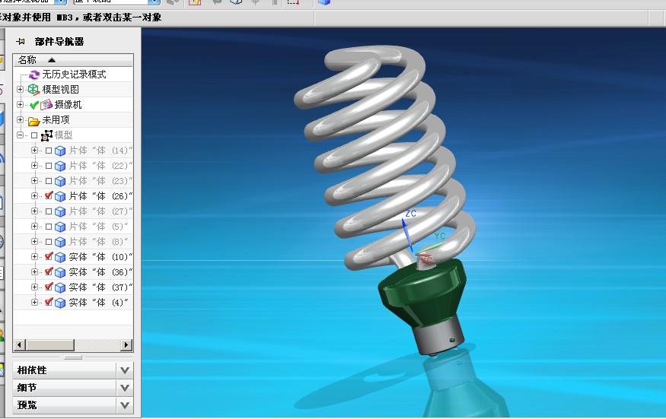The image size is (666, 419).
Task: Toggle the checkbox of the 模型 node
Action: [34, 135]
